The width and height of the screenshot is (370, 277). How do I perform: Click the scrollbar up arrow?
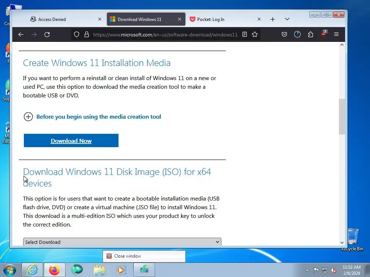pos(342,45)
